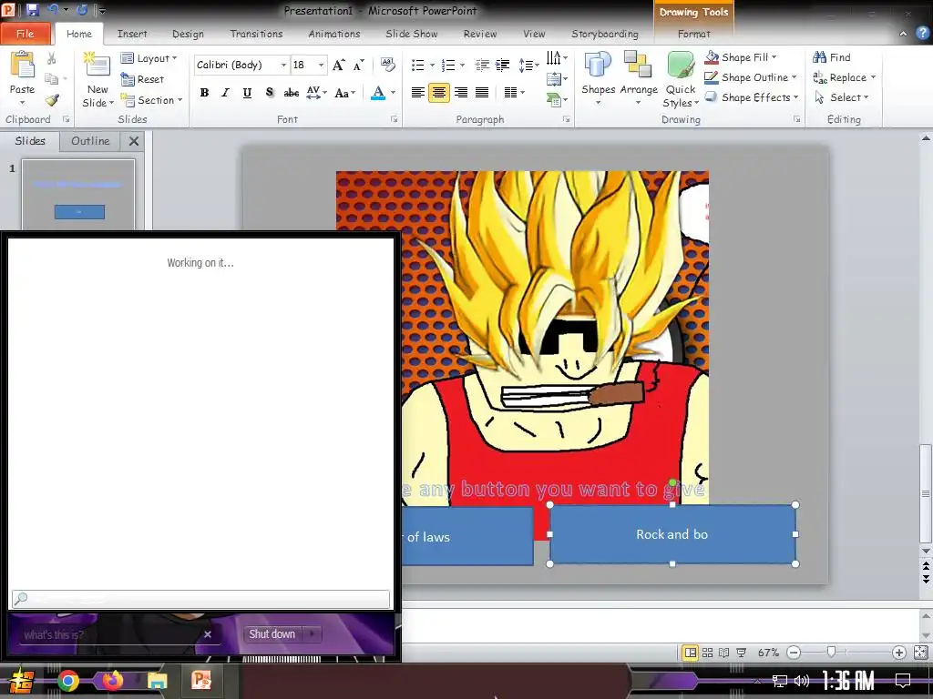
Task: Expand the Section dropdown
Action: (x=152, y=100)
